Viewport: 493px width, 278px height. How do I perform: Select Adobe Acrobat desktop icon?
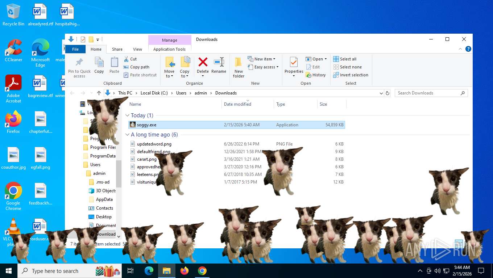pos(13,89)
